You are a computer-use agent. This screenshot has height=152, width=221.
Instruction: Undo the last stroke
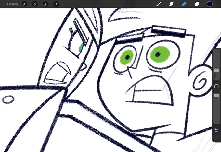coord(216,130)
